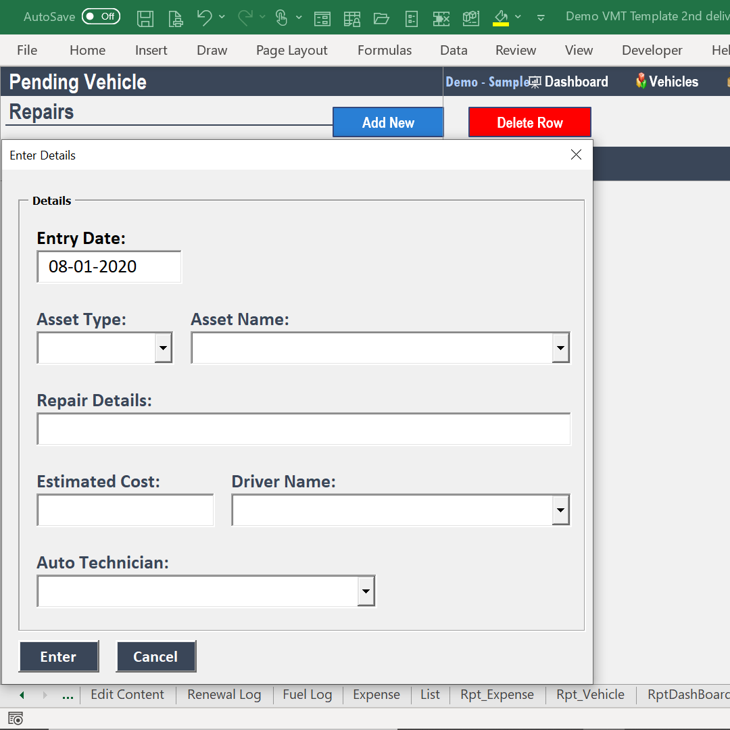The image size is (730, 730).
Task: Open Print Preview from Quick Access toolbar
Action: pyautogui.click(x=175, y=18)
